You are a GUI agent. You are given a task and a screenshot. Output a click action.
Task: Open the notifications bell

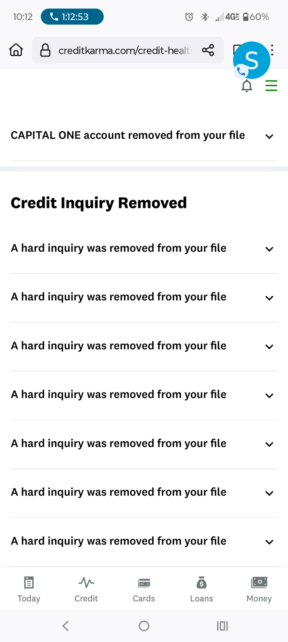click(x=247, y=86)
